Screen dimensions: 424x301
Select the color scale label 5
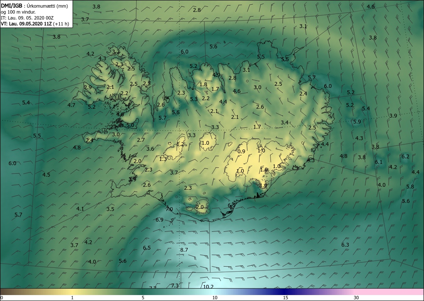tap(143, 298)
